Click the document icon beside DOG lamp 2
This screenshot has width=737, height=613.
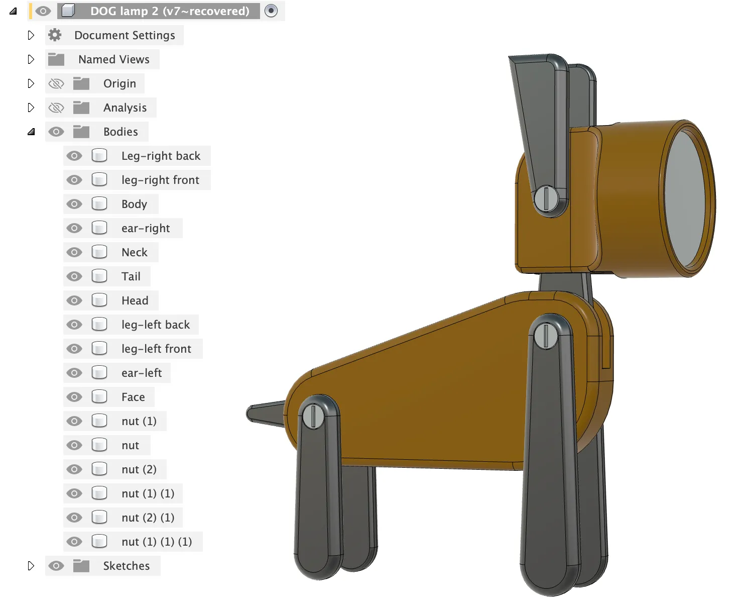pos(67,11)
